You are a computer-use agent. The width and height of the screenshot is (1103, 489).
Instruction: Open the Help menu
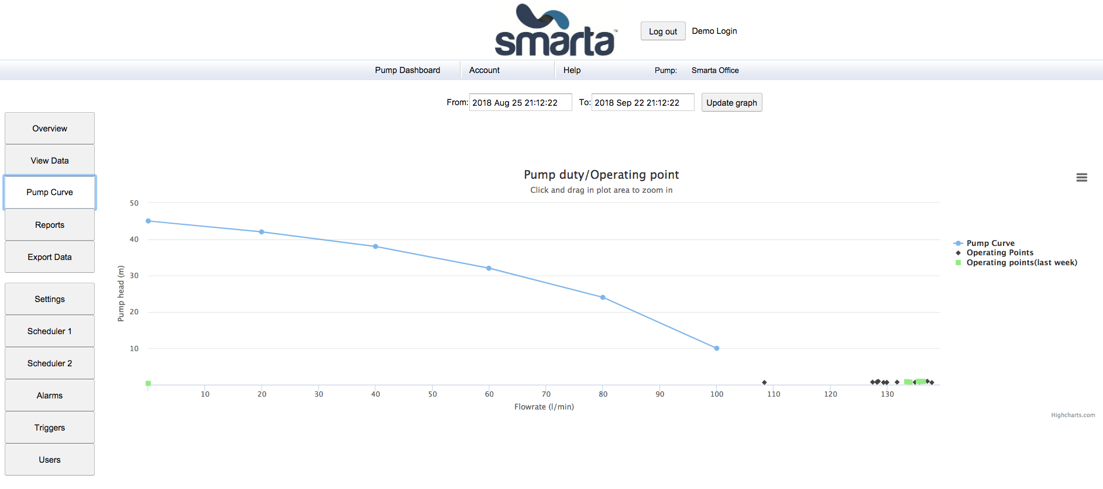[572, 70]
